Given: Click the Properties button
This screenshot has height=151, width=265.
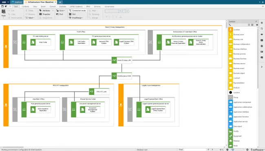Looking at the screenshot, I should click(45, 14).
